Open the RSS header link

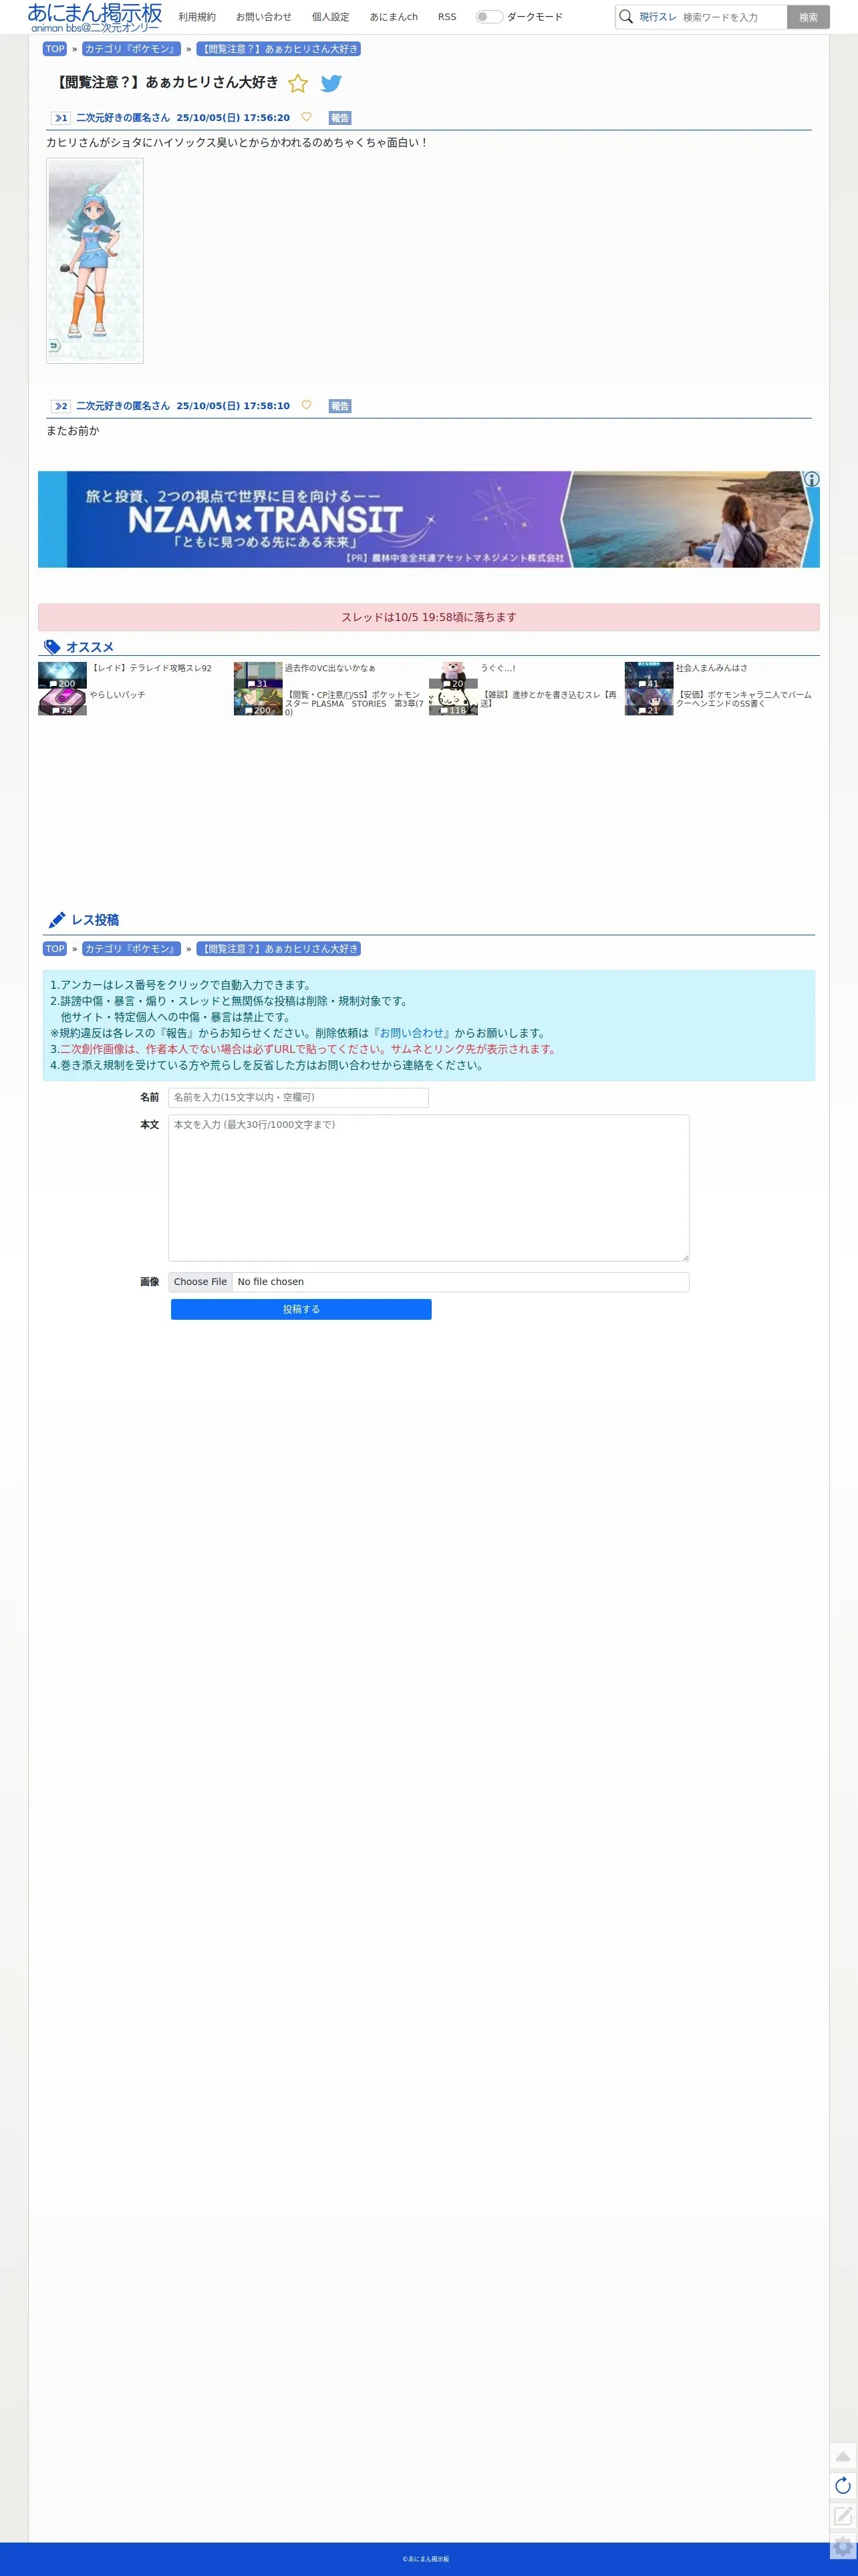click(x=447, y=17)
